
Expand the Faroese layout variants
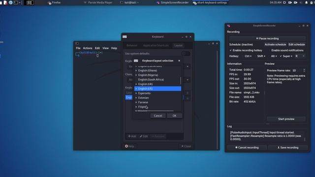tap(136, 102)
